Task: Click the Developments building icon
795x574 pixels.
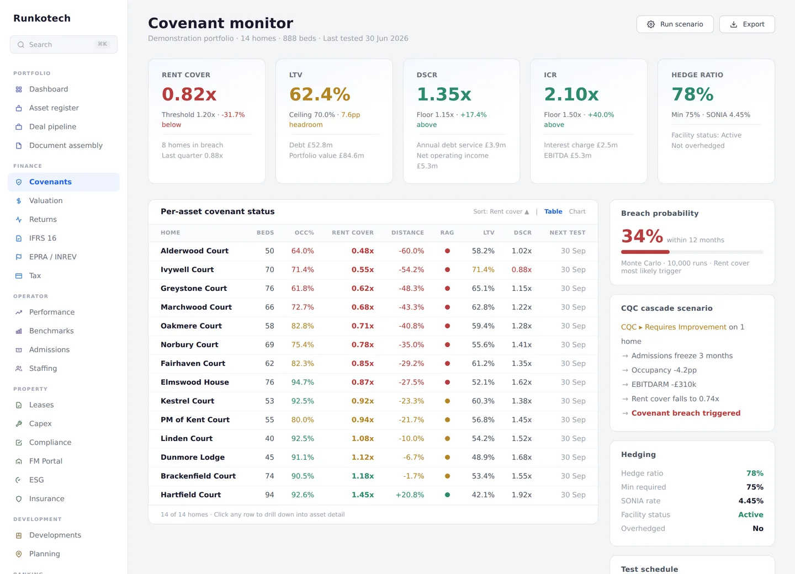Action: tap(19, 535)
